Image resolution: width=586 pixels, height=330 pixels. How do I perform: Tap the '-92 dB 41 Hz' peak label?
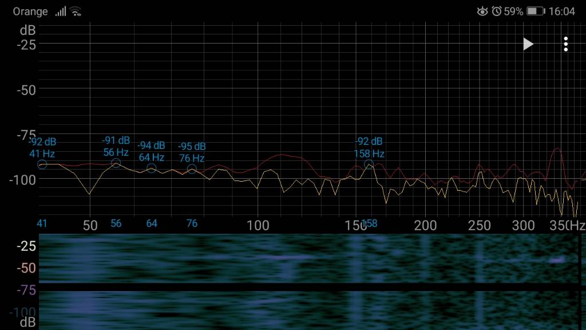(x=42, y=148)
